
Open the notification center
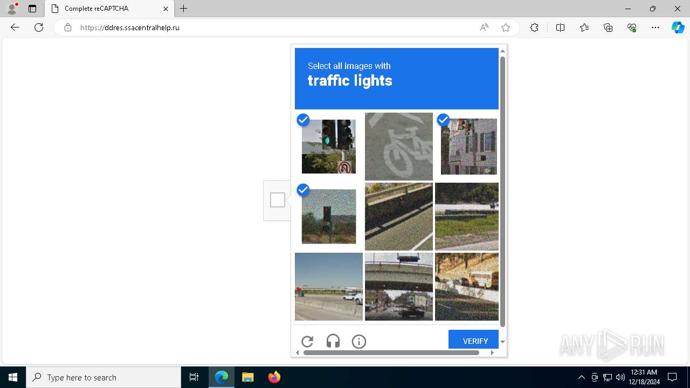672,377
